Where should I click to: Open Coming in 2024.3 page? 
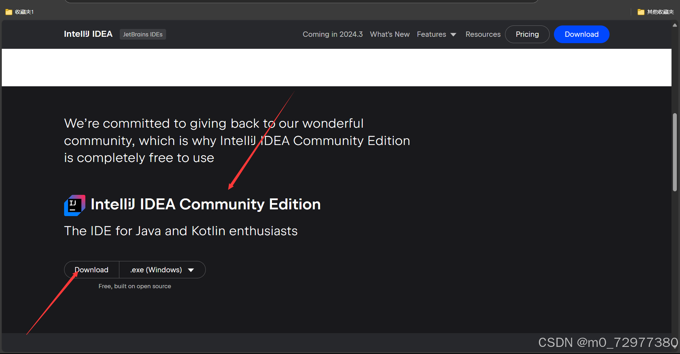pos(333,34)
